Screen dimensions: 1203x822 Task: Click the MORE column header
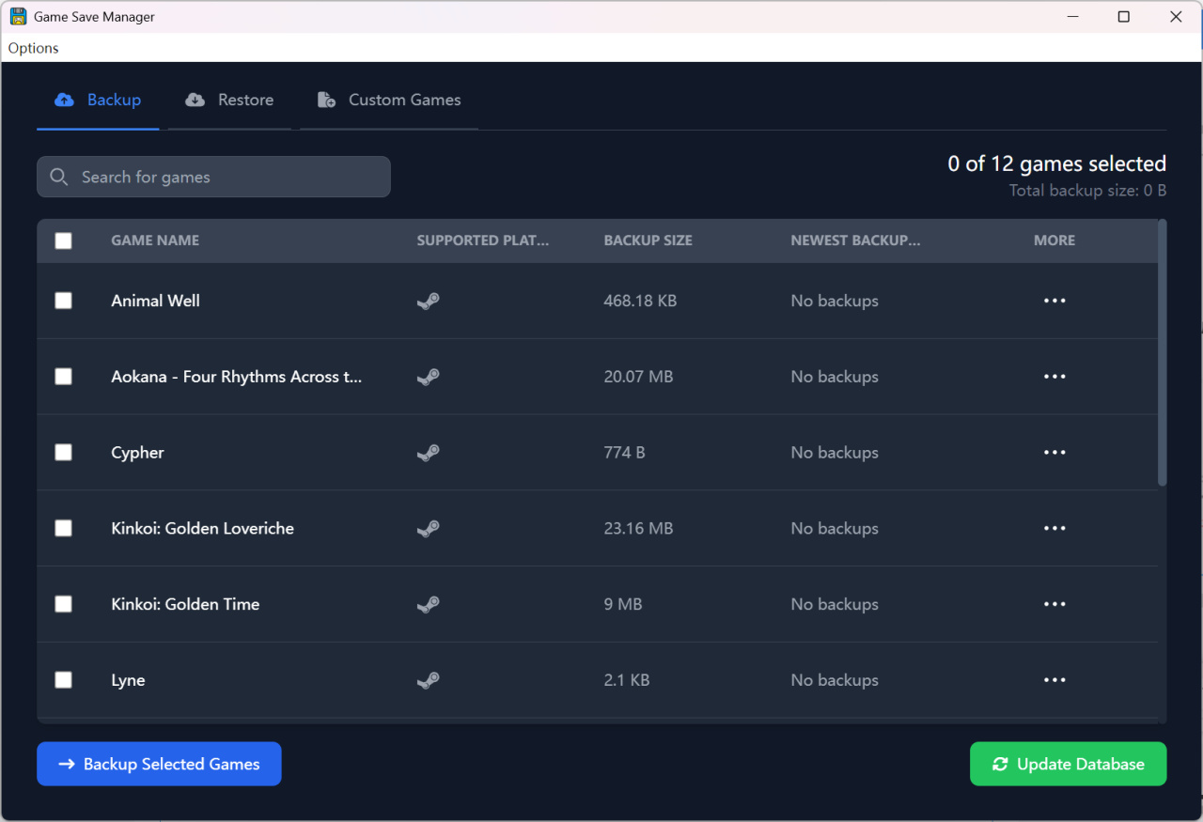[x=1055, y=240]
